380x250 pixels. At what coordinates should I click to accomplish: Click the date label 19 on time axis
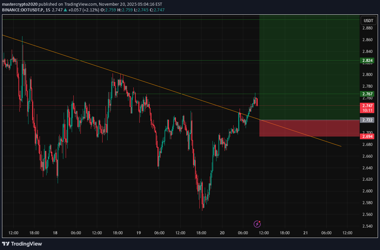click(x=138, y=233)
